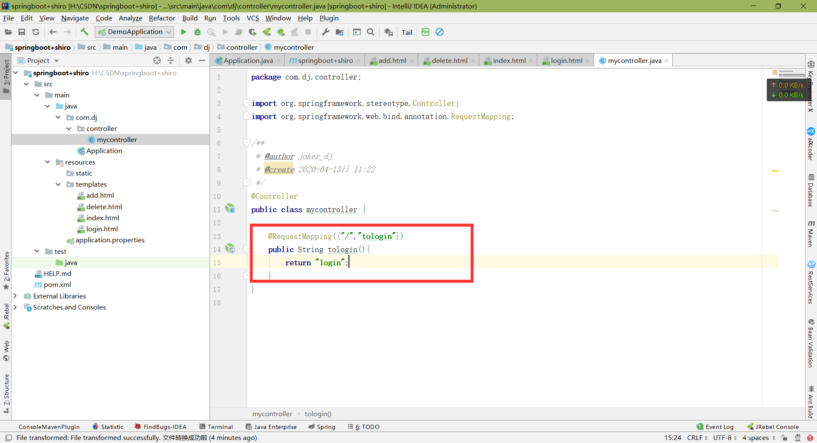Open Project Structure folder-grid icon

[x=340, y=32]
